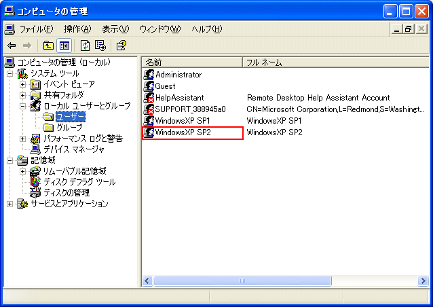The width and height of the screenshot is (433, 307).
Task: Open the ファイル(F) menu
Action: point(36,29)
